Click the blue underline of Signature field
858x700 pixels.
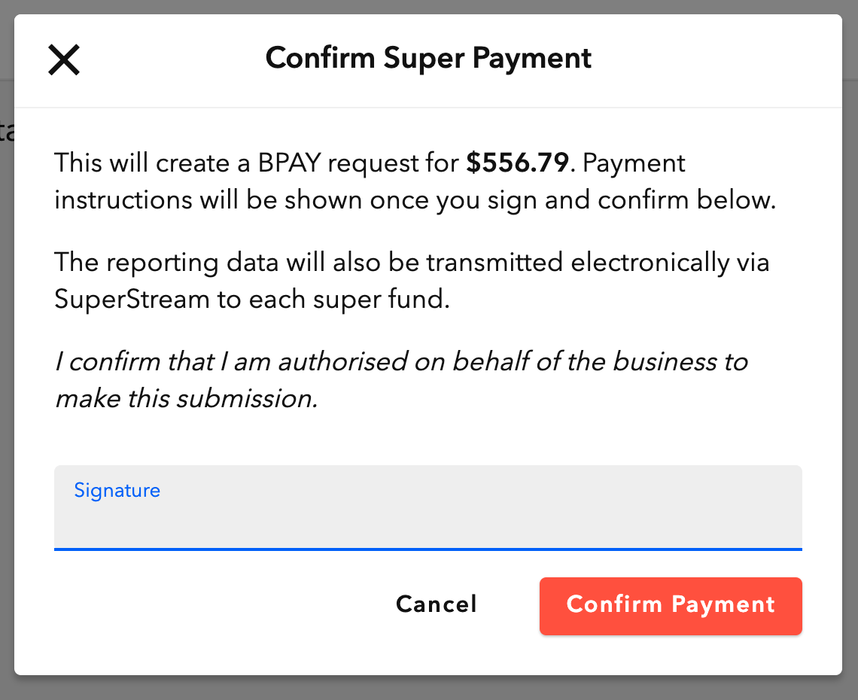tap(427, 549)
